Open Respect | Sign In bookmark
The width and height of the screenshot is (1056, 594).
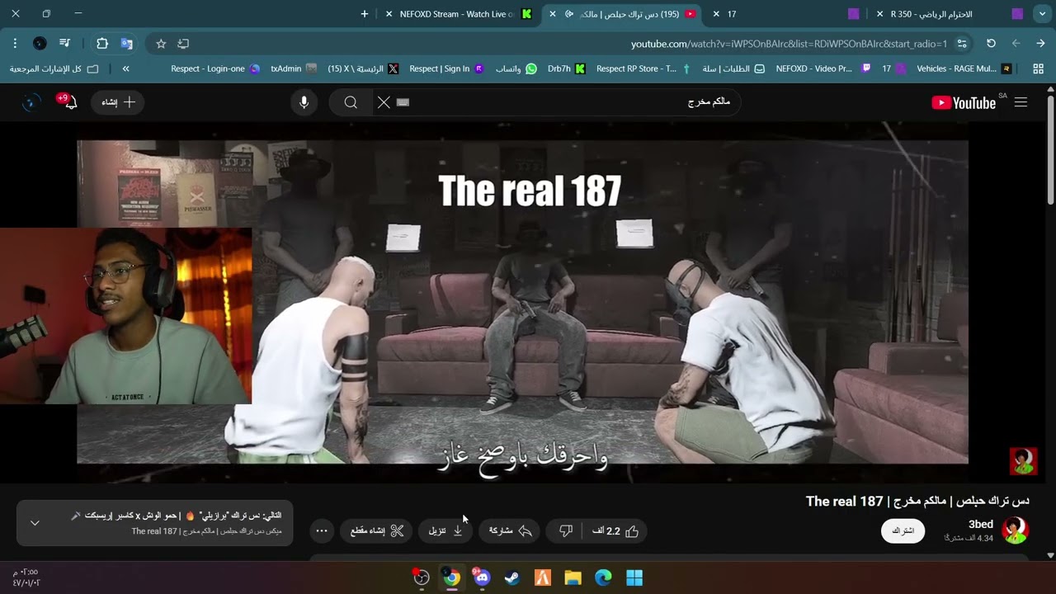[446, 68]
